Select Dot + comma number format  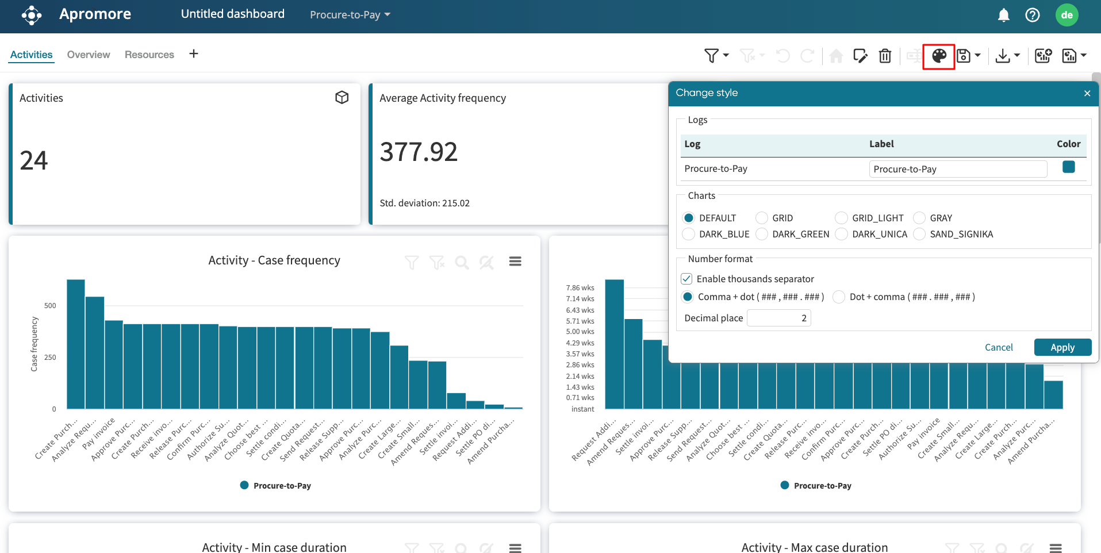click(839, 297)
